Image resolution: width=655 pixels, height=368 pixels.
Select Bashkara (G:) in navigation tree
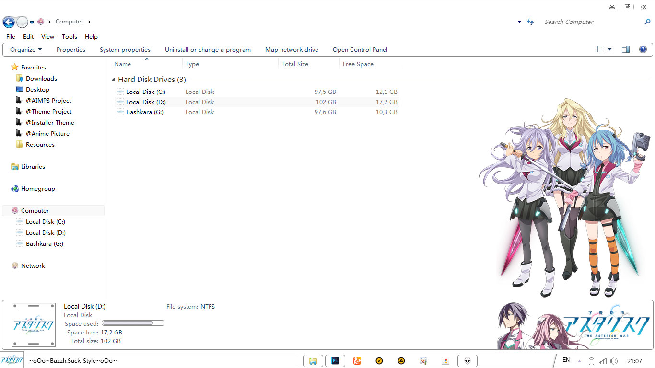tap(44, 244)
